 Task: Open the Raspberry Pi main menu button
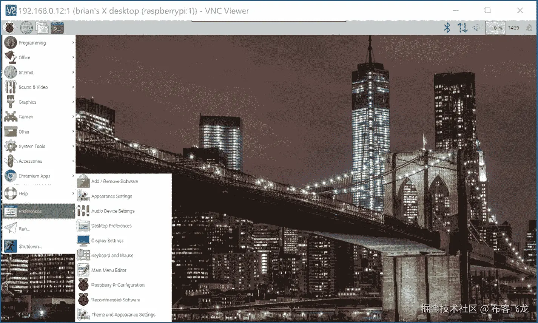[x=10, y=28]
